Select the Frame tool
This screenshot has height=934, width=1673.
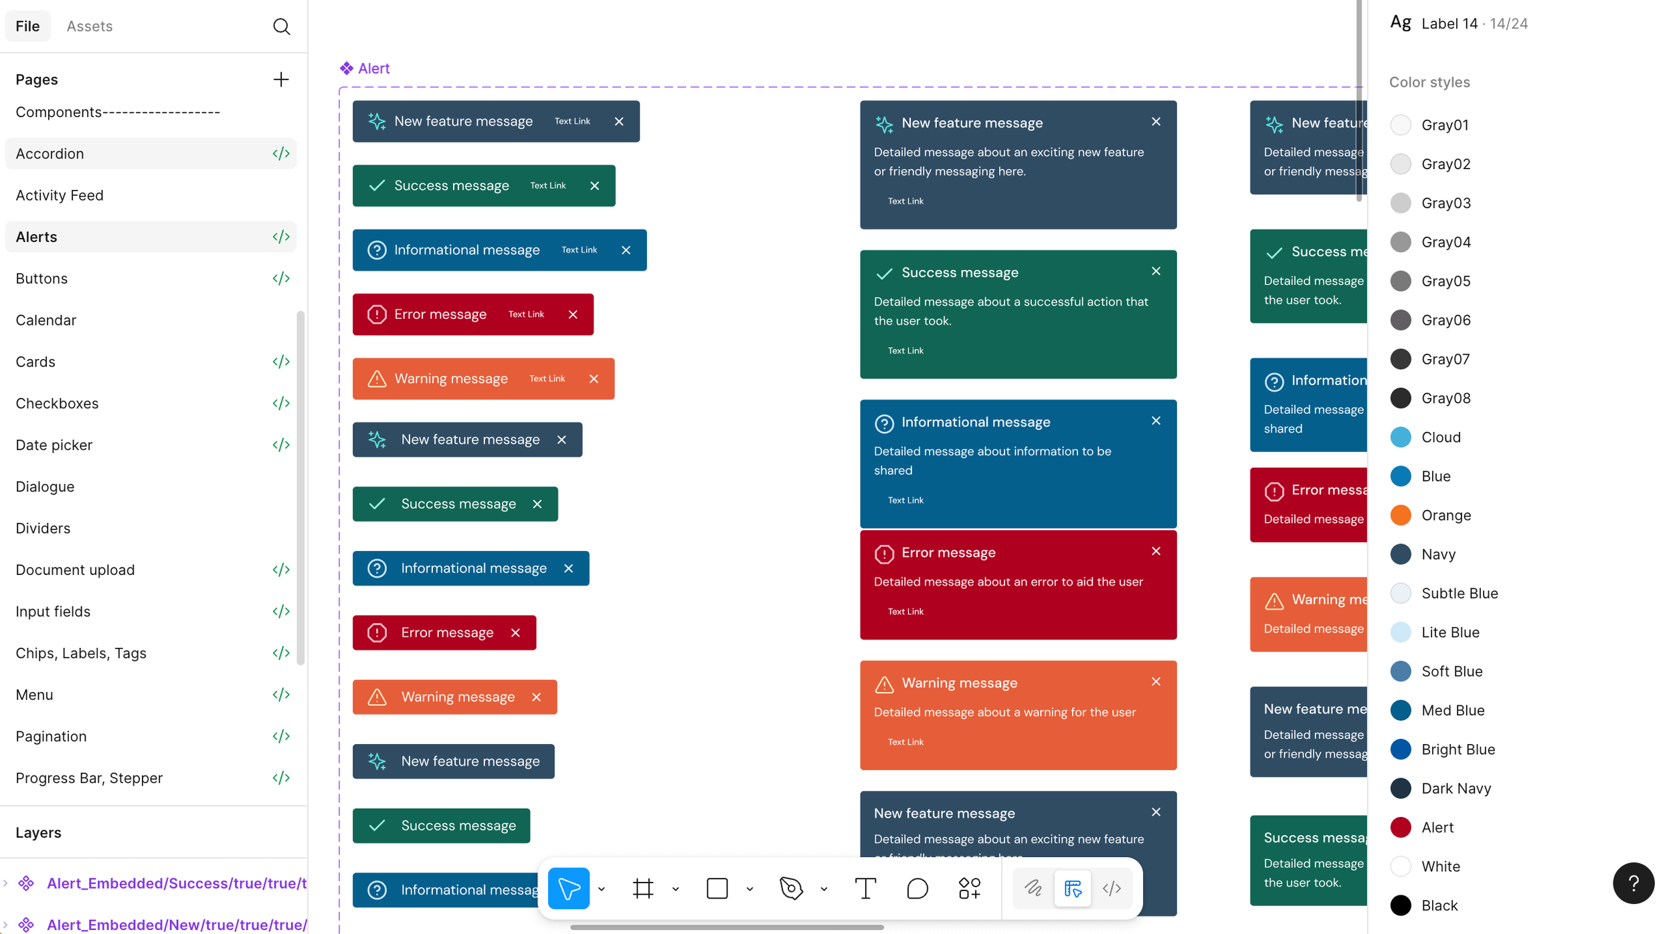642,888
